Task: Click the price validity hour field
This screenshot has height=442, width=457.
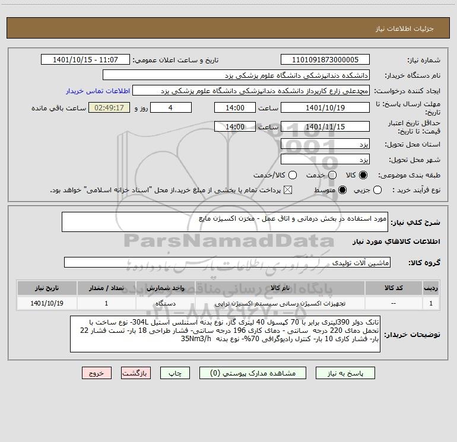Action: pos(235,126)
